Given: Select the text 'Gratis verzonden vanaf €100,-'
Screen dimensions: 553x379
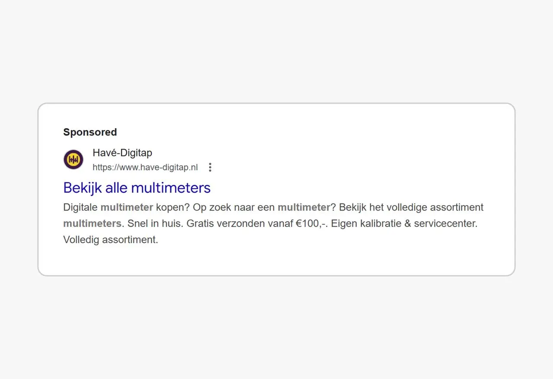Looking at the screenshot, I should point(257,223).
